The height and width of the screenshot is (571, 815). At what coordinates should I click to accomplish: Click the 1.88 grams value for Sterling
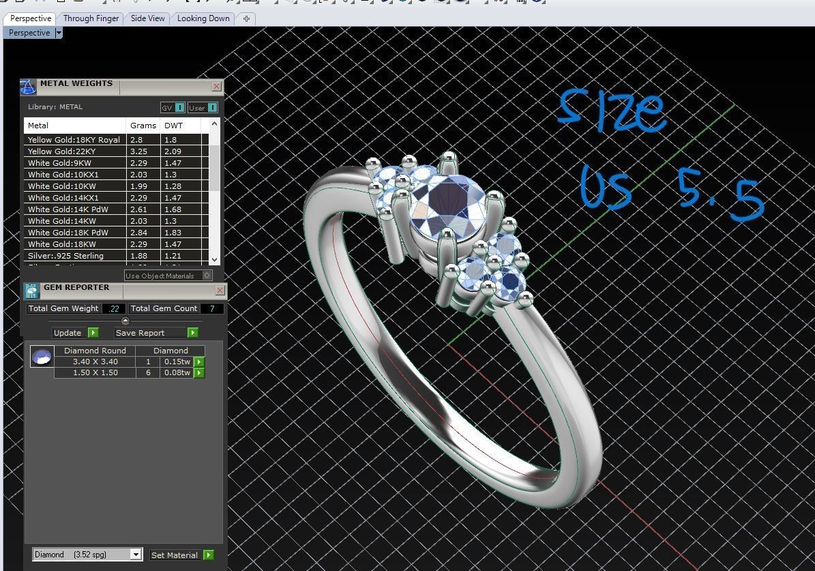pos(138,255)
